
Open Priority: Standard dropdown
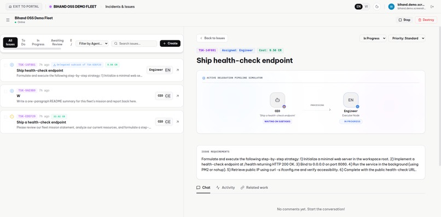click(x=407, y=38)
